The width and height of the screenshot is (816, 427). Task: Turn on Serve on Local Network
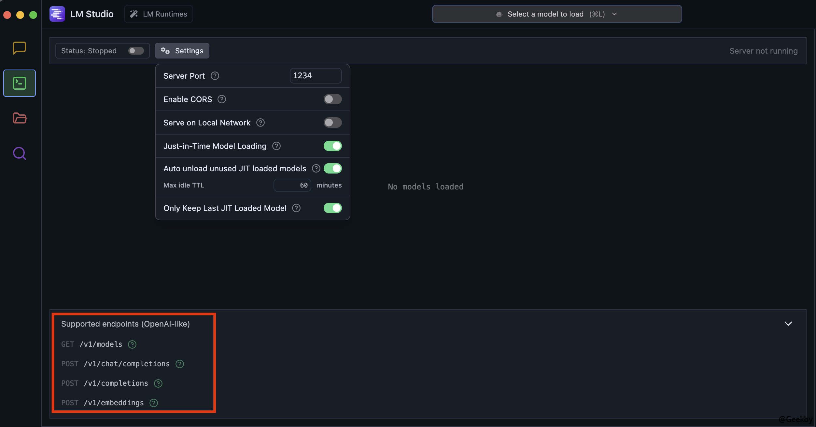(x=332, y=123)
